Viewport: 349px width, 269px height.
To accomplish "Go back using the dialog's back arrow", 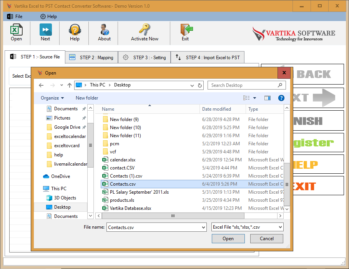I will coord(41,85).
